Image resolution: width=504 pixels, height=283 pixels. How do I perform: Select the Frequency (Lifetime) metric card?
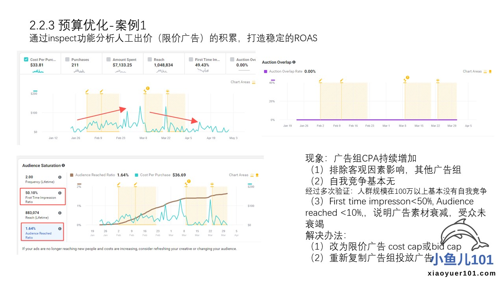(x=41, y=179)
